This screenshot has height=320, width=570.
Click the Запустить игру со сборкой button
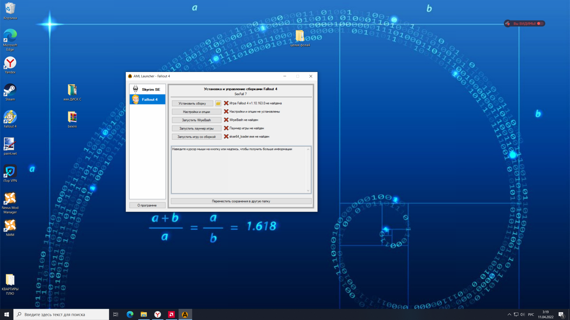196,137
